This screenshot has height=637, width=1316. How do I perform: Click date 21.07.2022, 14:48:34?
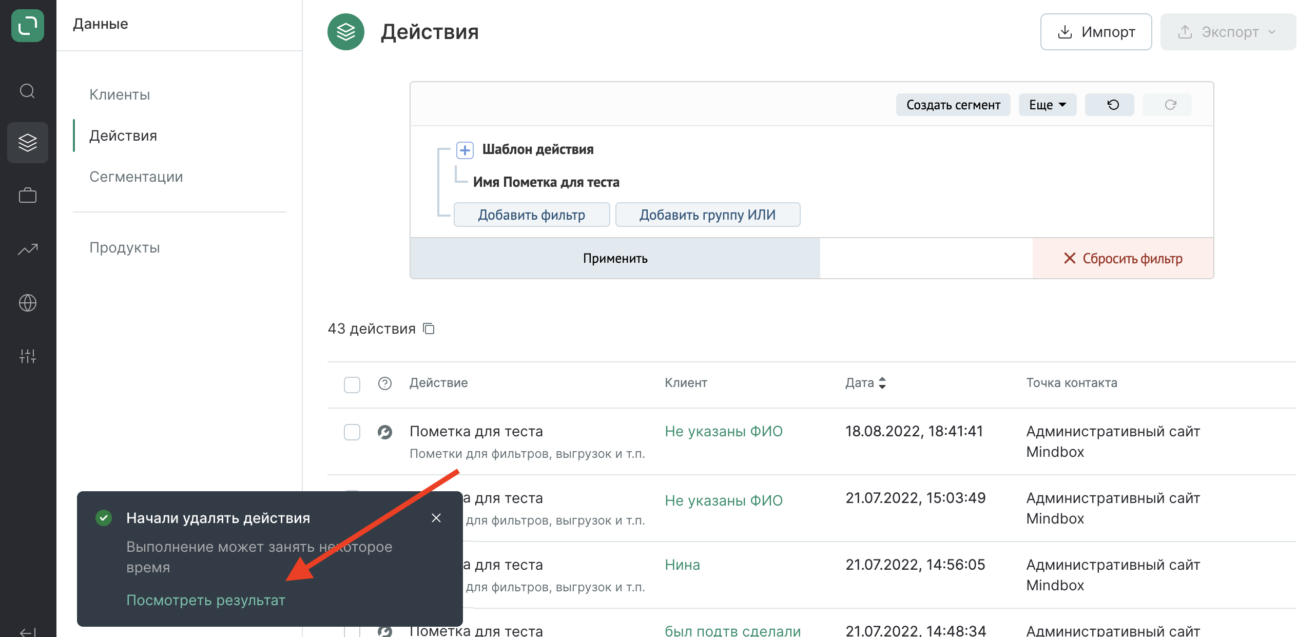click(916, 630)
